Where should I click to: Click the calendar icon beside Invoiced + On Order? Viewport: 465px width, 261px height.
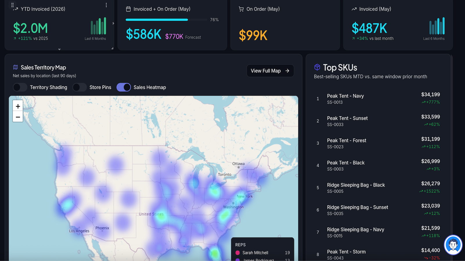coord(128,9)
